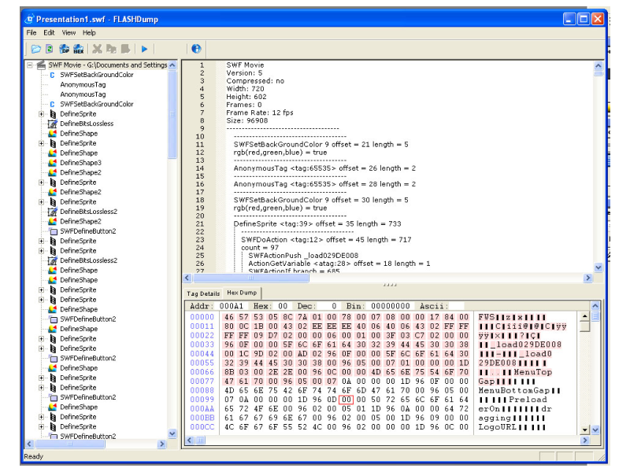Open the blue Info about icon
The height and width of the screenshot is (472, 630).
(x=196, y=49)
